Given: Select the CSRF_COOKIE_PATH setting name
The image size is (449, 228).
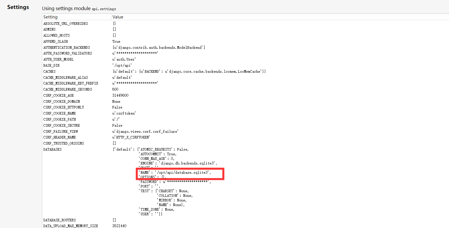Looking at the screenshot, I should coord(60,119).
